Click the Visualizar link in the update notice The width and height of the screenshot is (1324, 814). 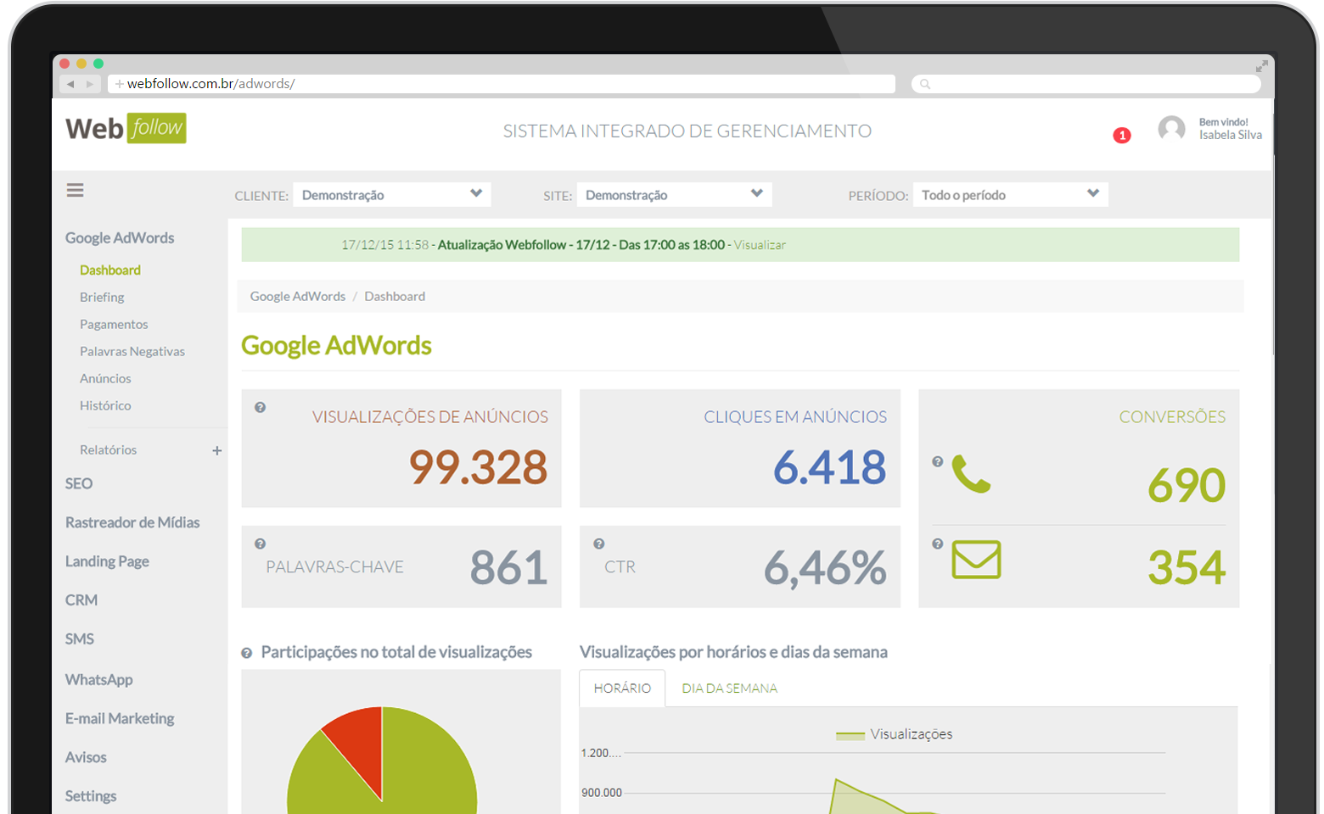(x=760, y=244)
